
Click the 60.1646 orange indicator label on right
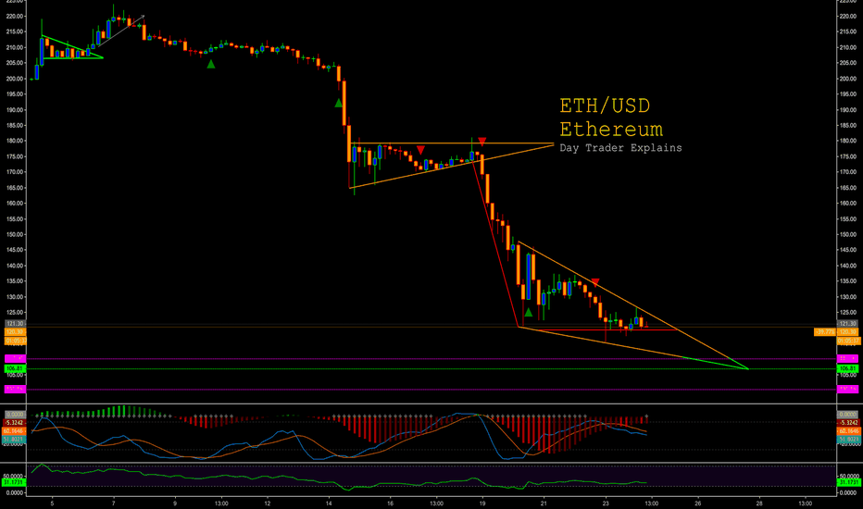coord(847,431)
